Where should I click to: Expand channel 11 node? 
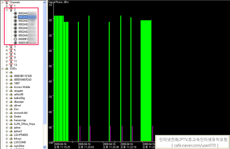[x=7, y=61]
